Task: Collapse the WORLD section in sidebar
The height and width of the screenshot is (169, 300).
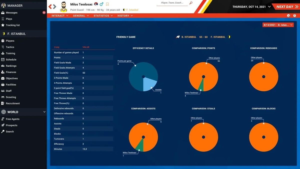Action: (x=44, y=112)
